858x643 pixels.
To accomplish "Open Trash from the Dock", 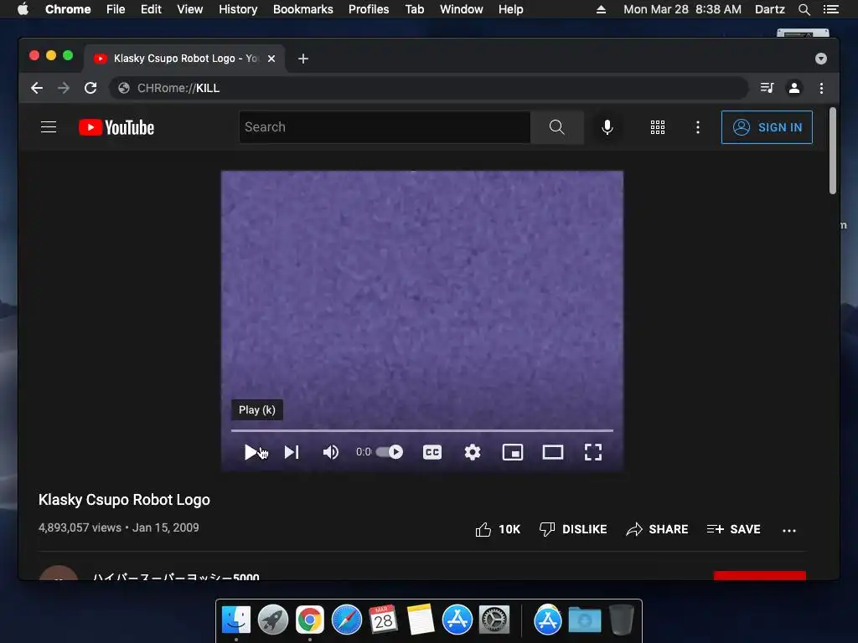I will click(x=622, y=620).
